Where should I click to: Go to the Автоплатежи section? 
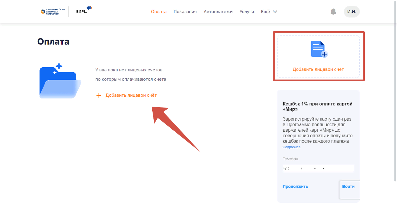coord(218,12)
